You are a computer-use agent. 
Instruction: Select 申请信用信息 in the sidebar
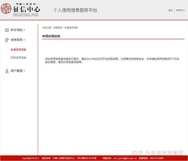pyautogui.click(x=18, y=50)
